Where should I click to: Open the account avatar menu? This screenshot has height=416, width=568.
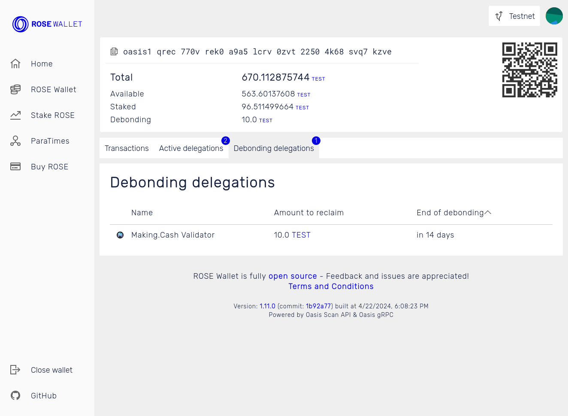[554, 16]
